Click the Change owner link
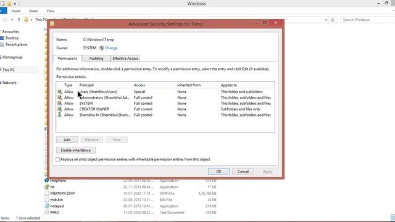This screenshot has width=395, height=222. [x=111, y=48]
